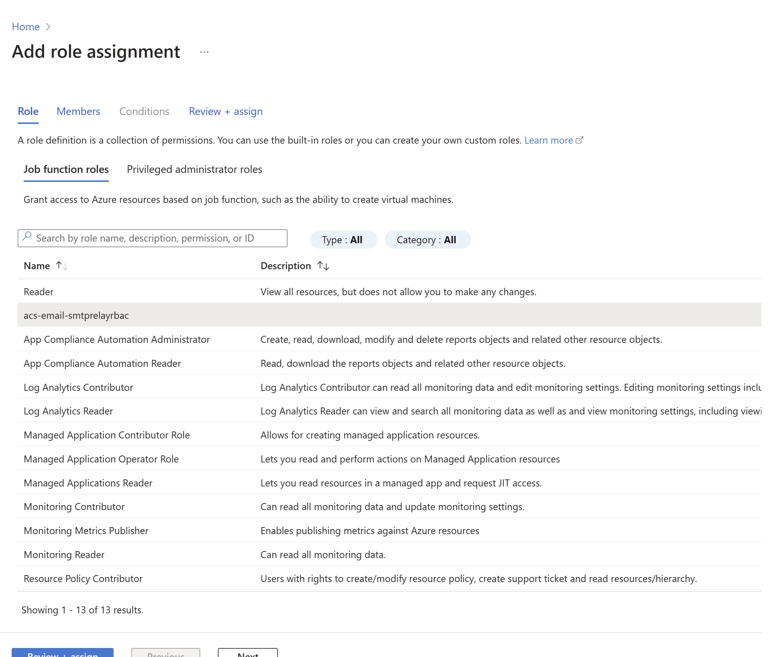Click the Learn more external link icon
782x657 pixels.
point(579,140)
